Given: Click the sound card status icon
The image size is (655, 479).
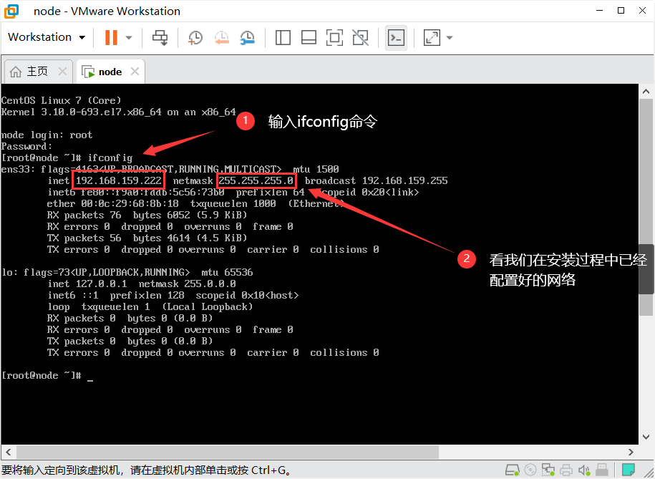Looking at the screenshot, I should pos(584,470).
